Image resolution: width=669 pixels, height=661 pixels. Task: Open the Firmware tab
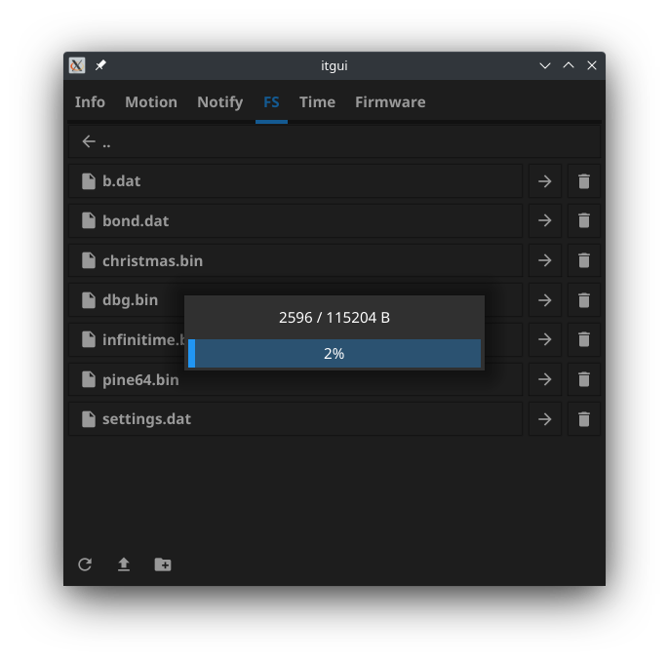[390, 102]
